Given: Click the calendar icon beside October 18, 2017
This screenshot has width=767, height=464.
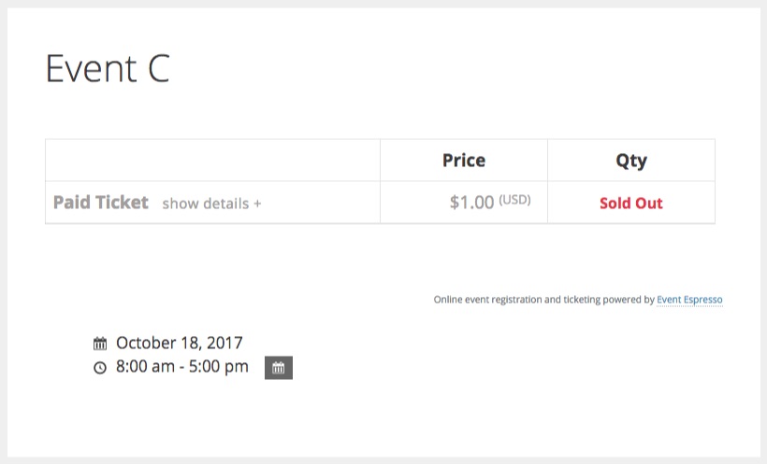Looking at the screenshot, I should (100, 344).
